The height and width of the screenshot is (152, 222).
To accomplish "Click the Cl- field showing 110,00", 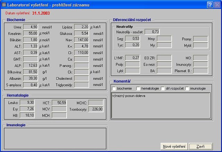I will (x=82, y=52).
